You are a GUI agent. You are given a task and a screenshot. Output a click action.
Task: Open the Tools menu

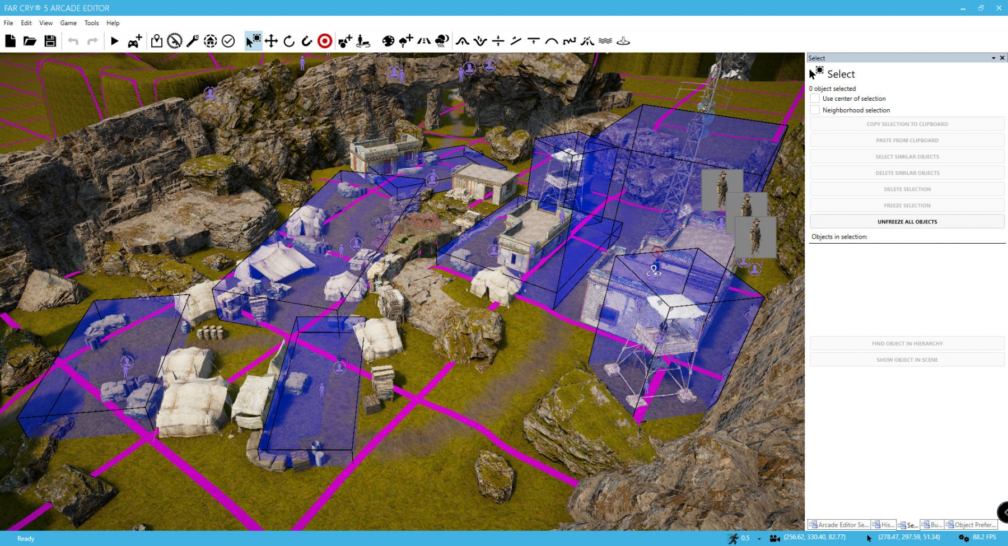click(x=91, y=23)
